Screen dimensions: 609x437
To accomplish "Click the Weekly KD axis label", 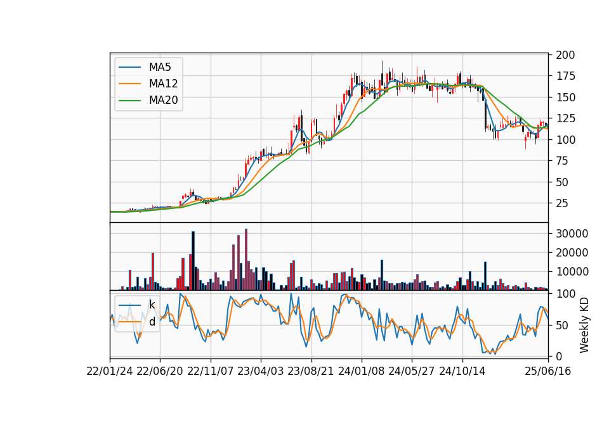I will coord(584,325).
